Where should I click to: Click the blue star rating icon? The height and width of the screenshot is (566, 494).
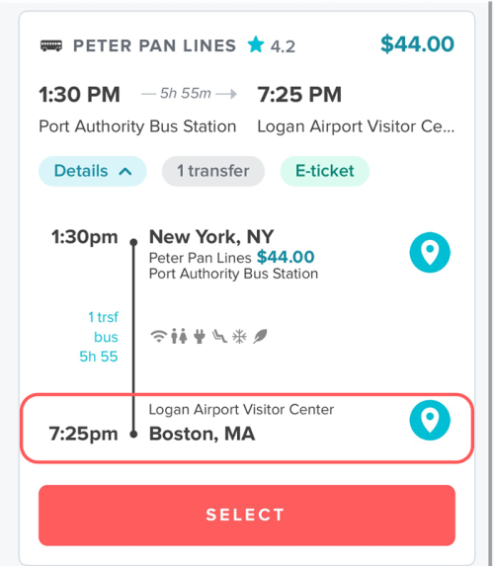[x=256, y=44]
